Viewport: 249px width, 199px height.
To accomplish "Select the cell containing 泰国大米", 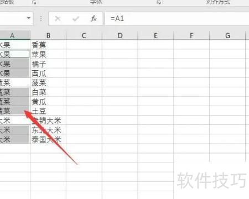I will click(x=48, y=139).
